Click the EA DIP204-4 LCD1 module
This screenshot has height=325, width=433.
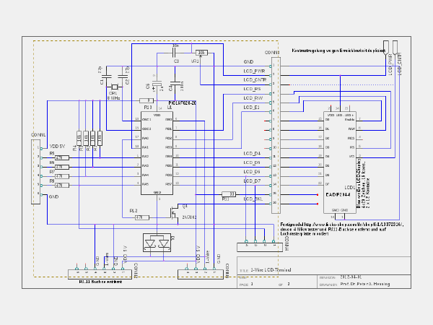click(340, 162)
